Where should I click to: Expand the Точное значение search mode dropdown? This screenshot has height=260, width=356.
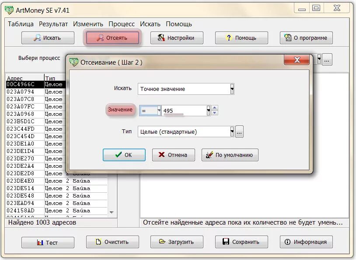tap(232, 89)
